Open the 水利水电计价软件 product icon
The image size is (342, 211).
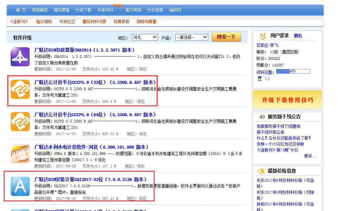pyautogui.click(x=20, y=154)
